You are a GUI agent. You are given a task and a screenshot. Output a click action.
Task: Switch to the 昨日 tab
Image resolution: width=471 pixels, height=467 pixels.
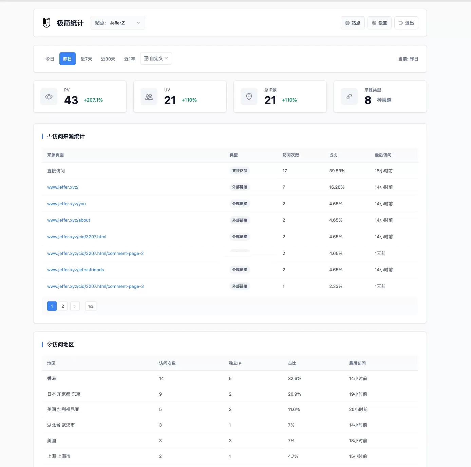click(67, 58)
